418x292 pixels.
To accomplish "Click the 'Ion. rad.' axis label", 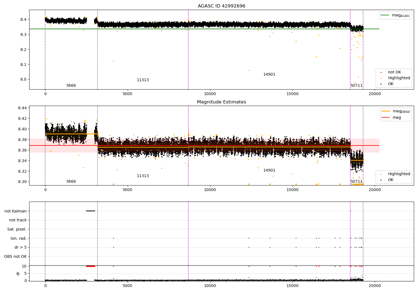I will click(19, 238).
